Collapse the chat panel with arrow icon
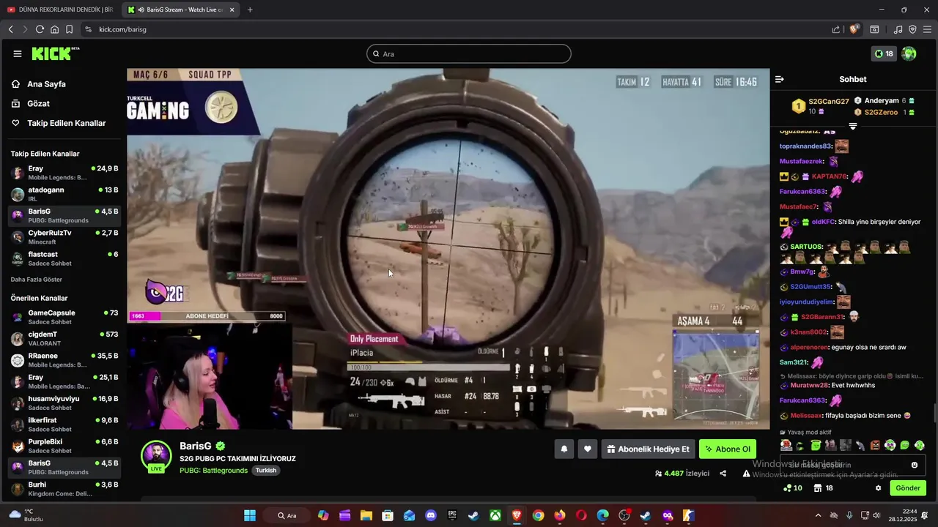The image size is (938, 527). click(780, 79)
